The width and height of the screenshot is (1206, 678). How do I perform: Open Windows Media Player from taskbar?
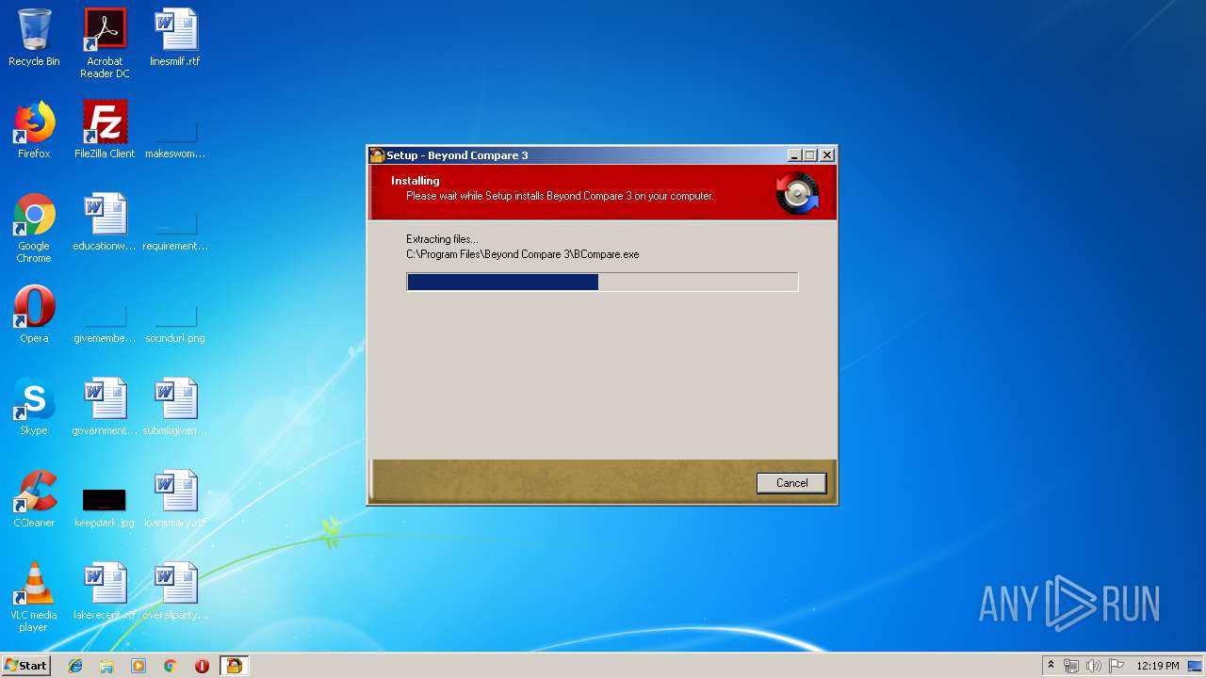(x=139, y=666)
